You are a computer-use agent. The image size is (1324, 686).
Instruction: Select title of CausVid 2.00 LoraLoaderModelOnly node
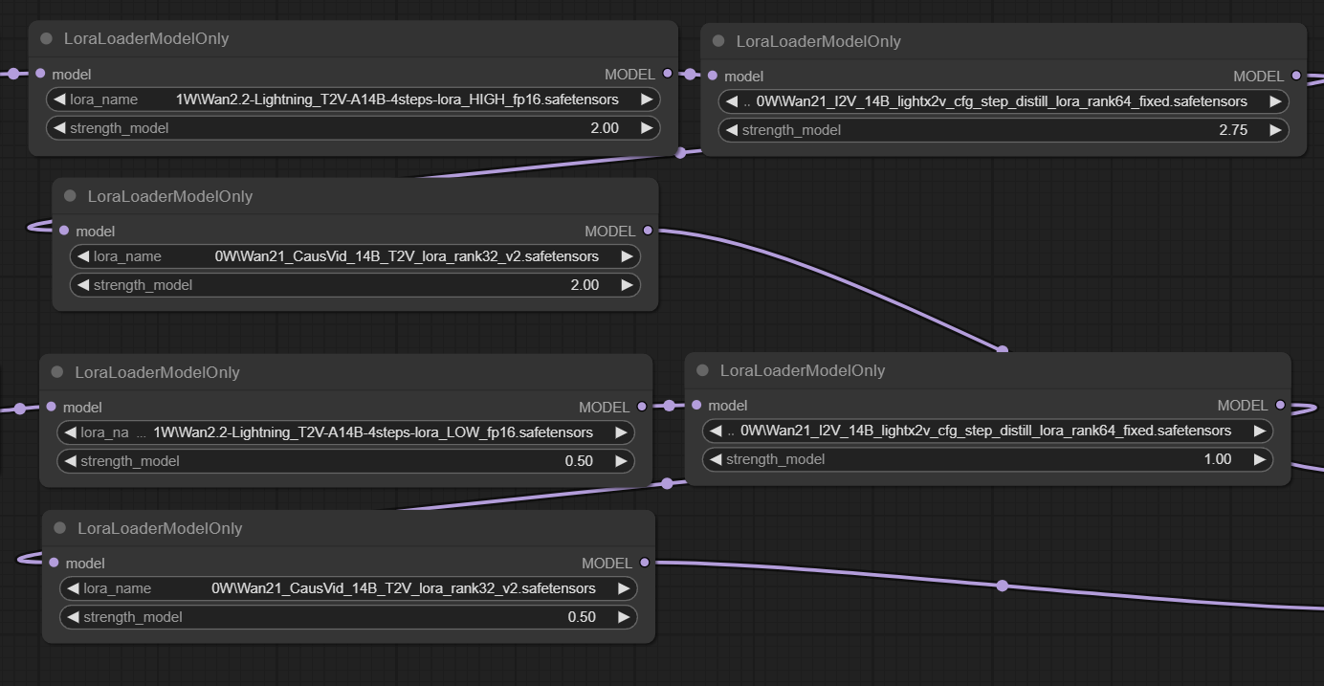[170, 196]
